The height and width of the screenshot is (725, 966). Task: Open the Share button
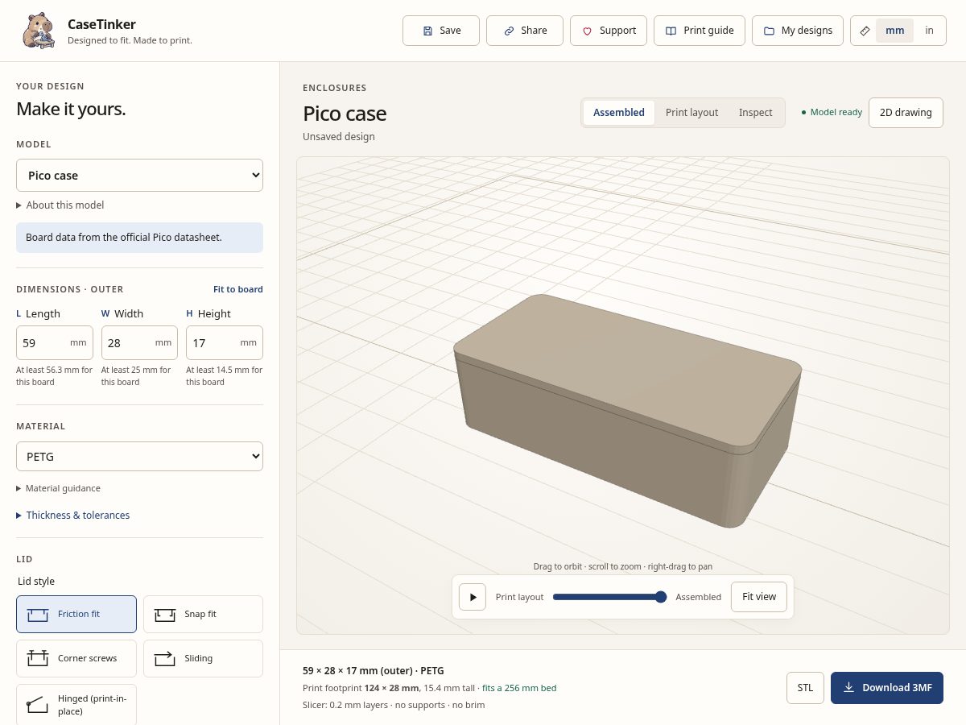(525, 31)
